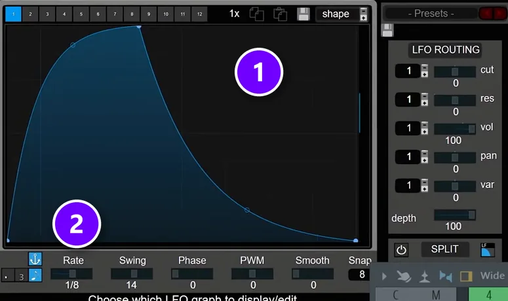Open the Presets dropdown
Screen dimensions: 508x301
coord(431,14)
